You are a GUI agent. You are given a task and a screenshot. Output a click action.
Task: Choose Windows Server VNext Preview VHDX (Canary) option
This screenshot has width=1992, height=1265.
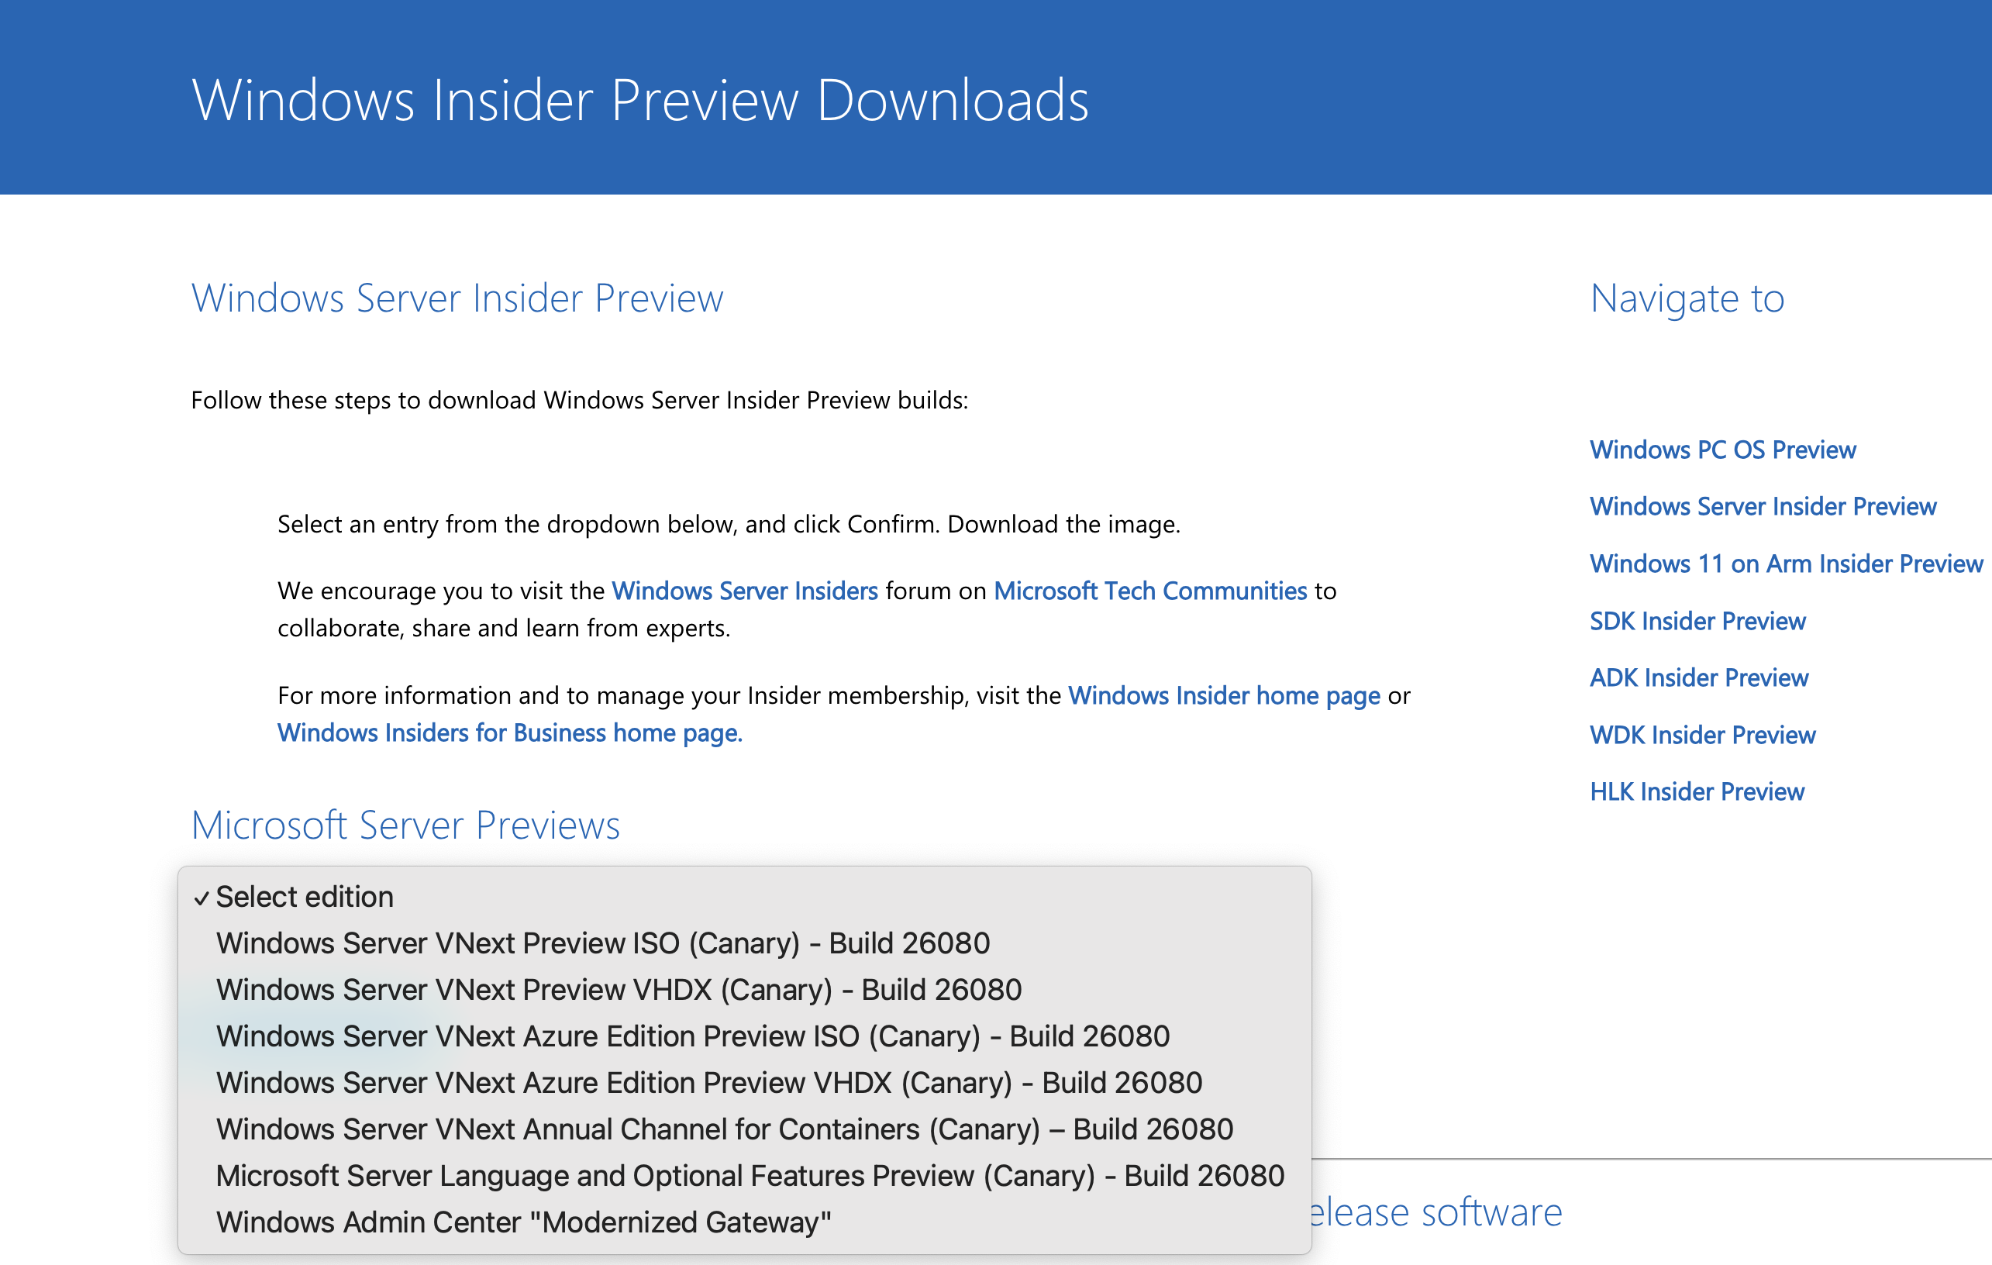[745, 990]
